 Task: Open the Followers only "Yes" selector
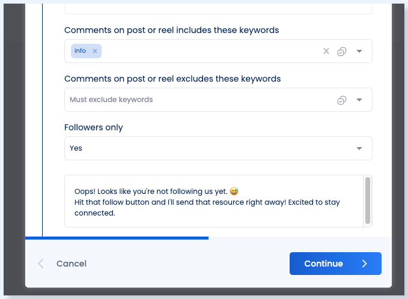click(218, 148)
